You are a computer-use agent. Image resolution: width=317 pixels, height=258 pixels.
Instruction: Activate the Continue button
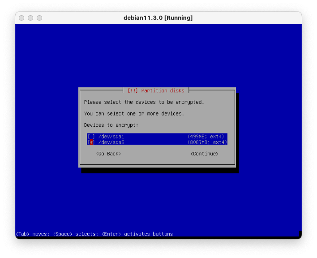tap(204, 154)
